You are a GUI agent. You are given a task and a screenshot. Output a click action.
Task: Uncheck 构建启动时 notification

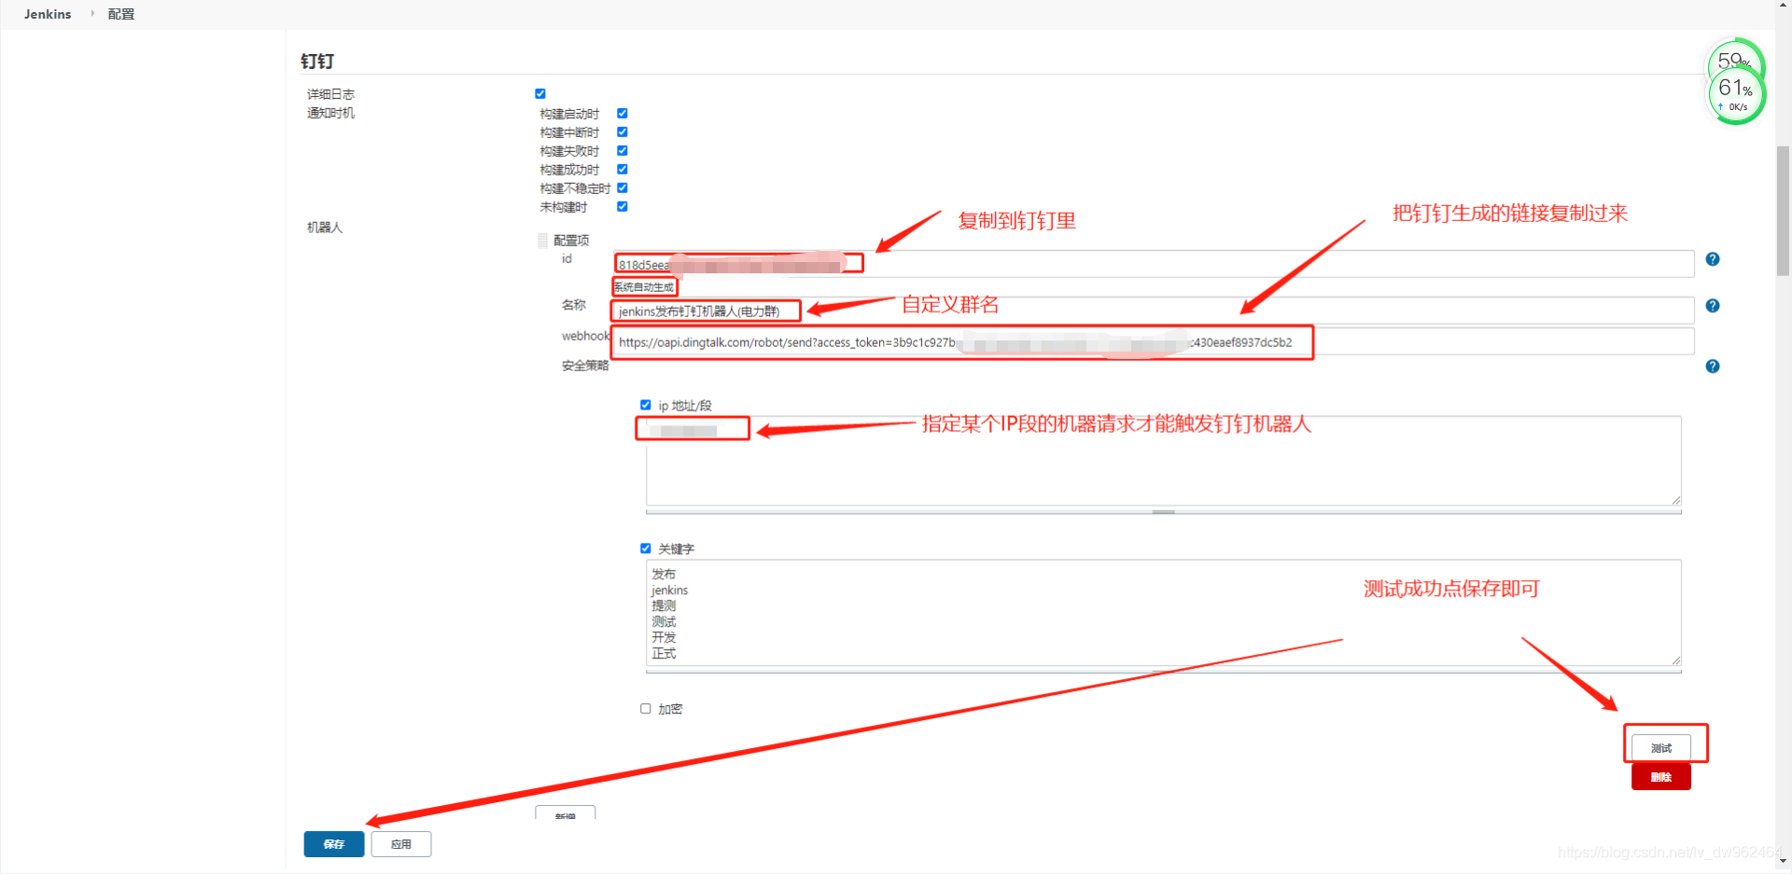(x=623, y=114)
